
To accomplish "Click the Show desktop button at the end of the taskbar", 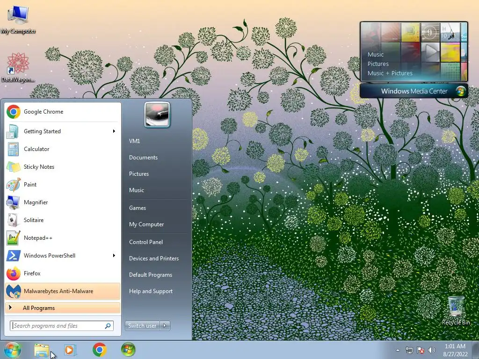I will 476,350.
